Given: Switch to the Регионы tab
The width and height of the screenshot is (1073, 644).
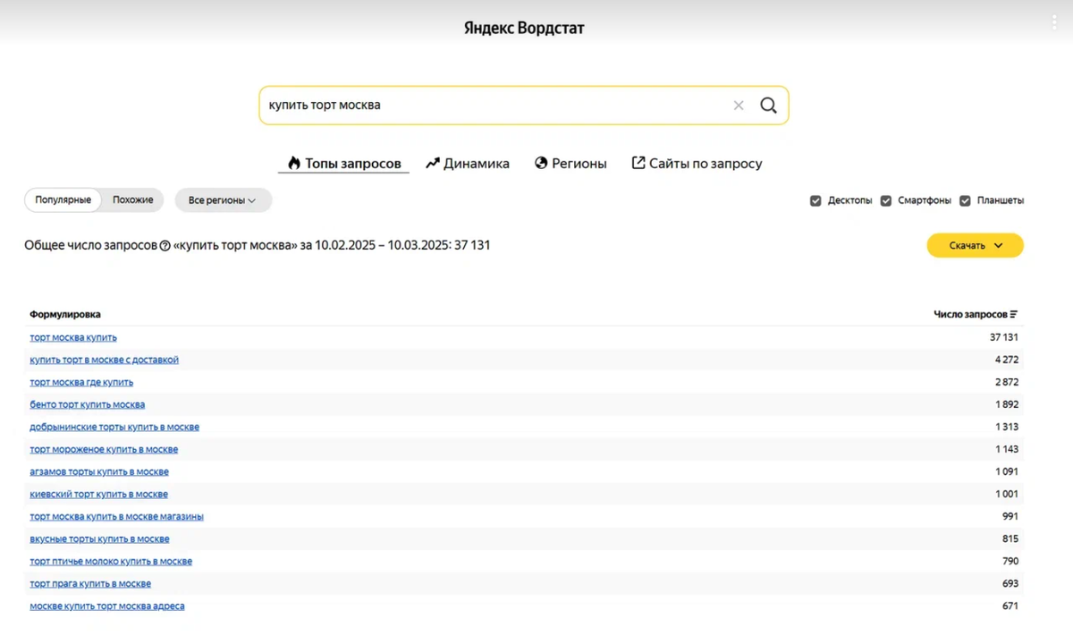Looking at the screenshot, I should [x=570, y=164].
